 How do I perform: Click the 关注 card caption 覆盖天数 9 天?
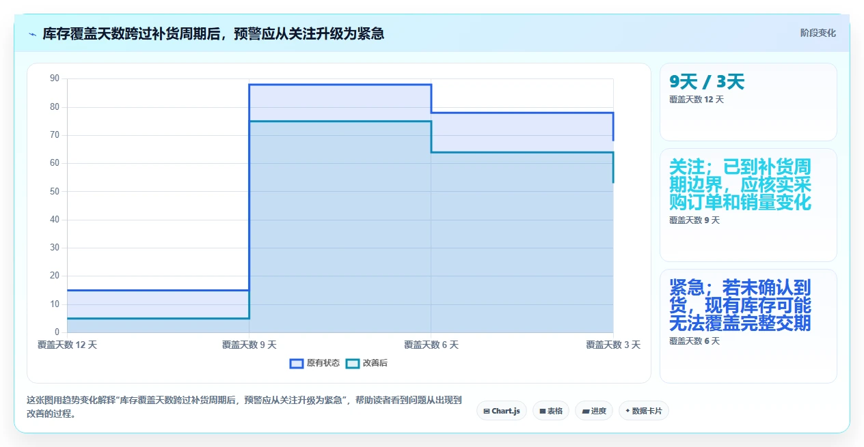point(694,220)
